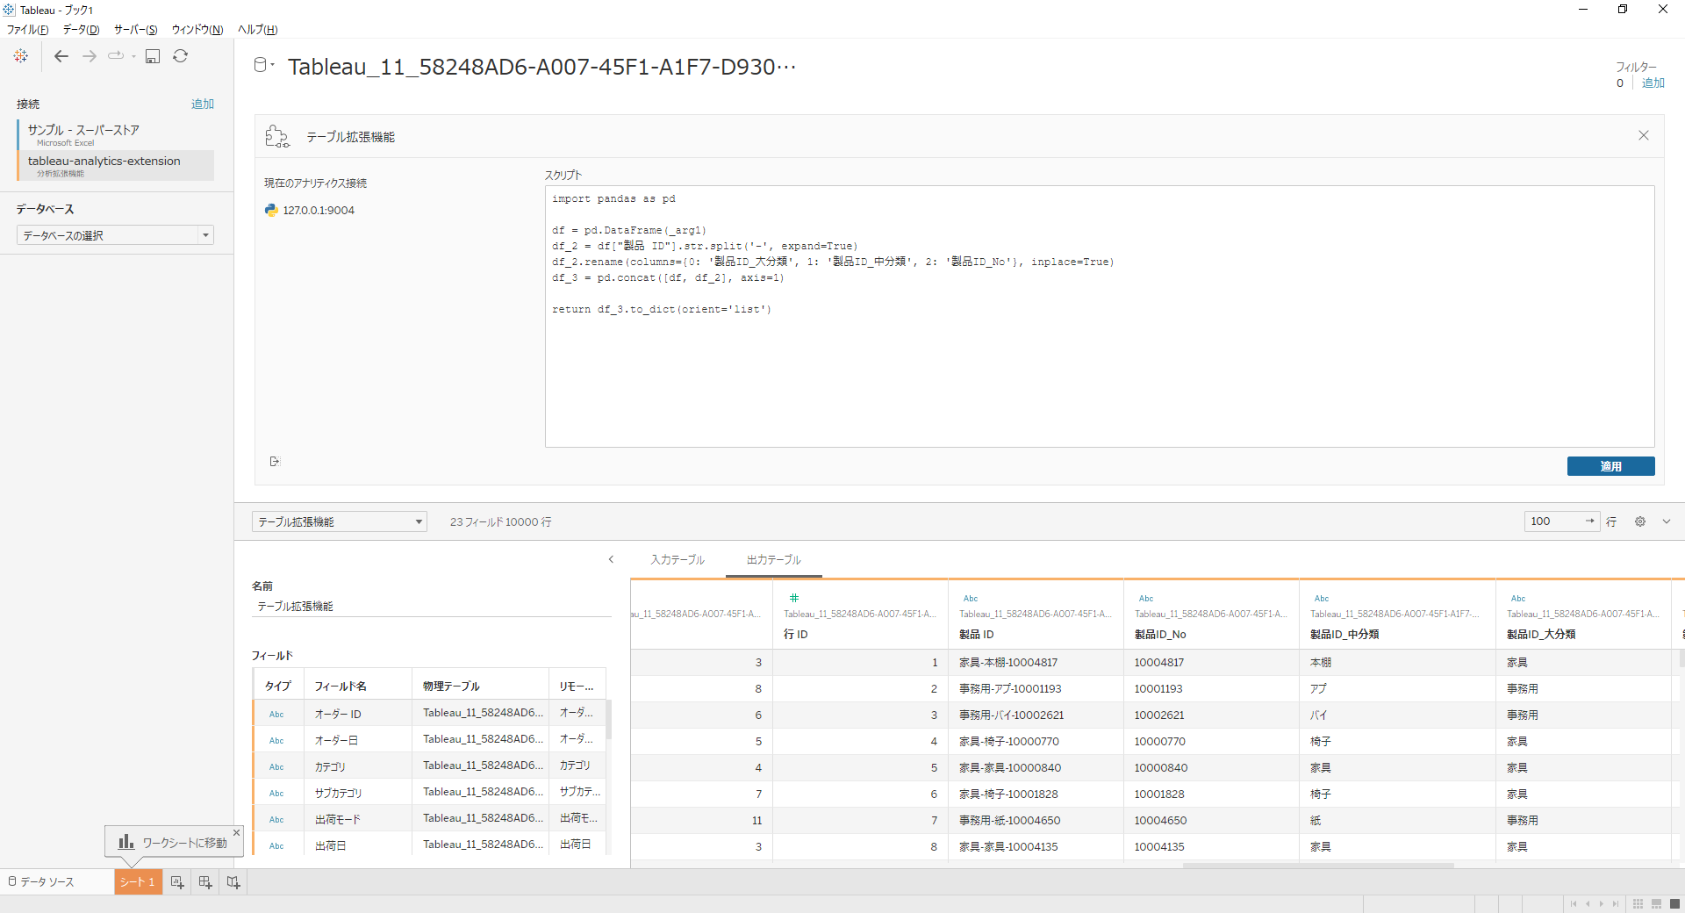Add a new dashboard icon

click(x=205, y=882)
